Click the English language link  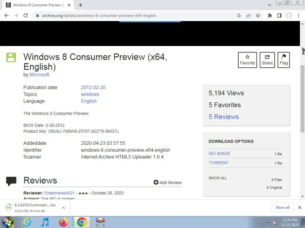89,101
